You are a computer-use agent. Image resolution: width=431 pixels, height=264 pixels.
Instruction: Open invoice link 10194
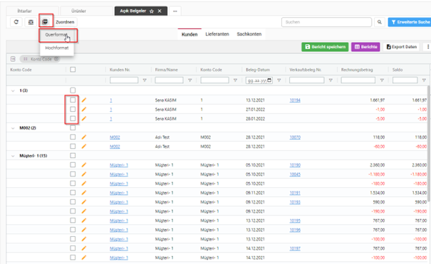[x=295, y=100]
